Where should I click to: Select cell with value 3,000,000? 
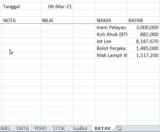pyautogui.click(x=144, y=27)
